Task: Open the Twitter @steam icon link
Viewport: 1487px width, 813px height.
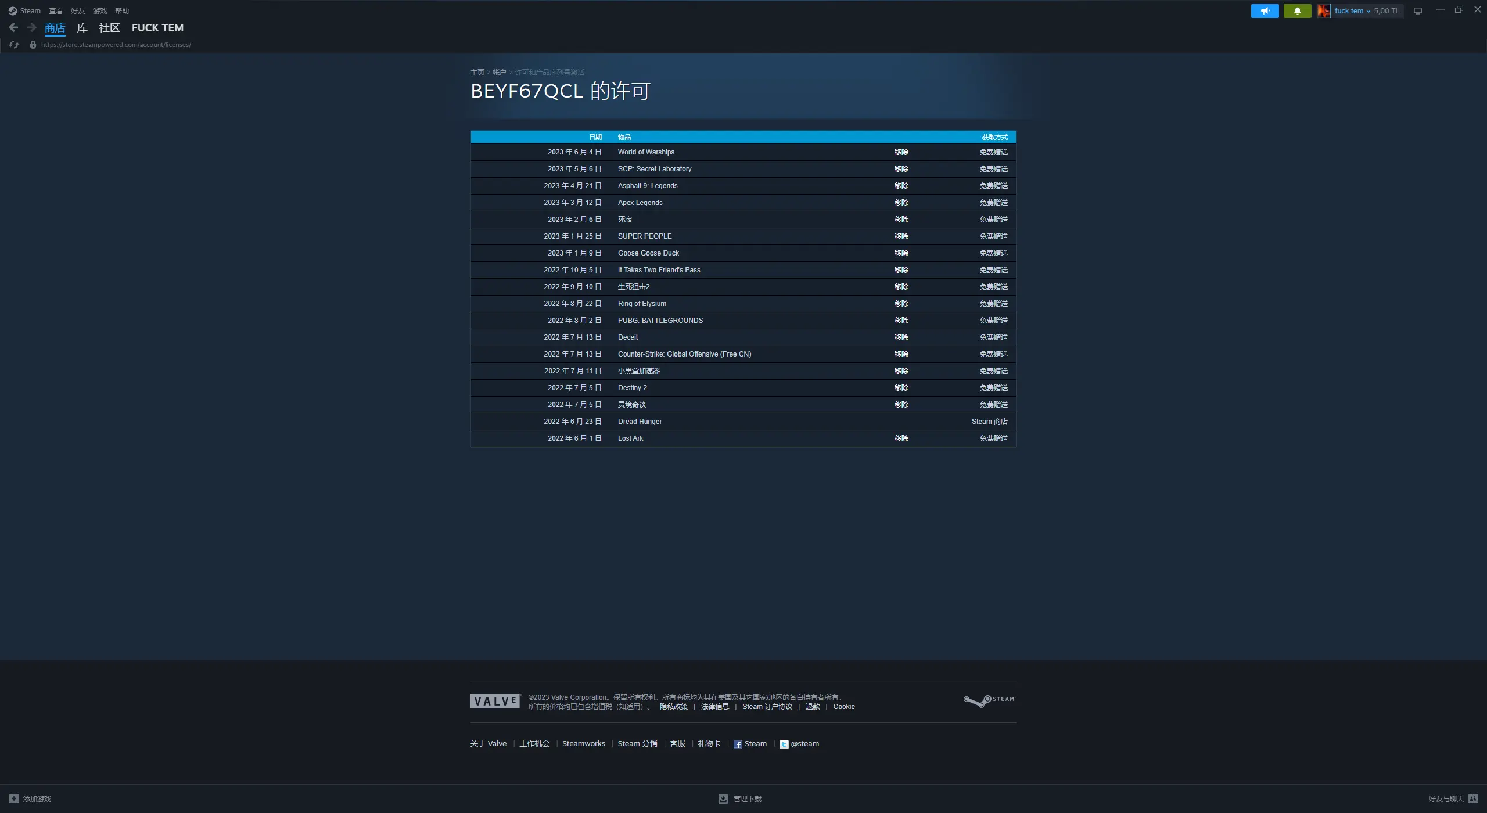Action: [x=784, y=744]
